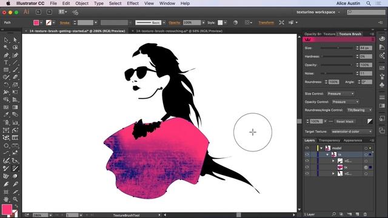
Task: Open Adobe Bridge via Br icon
Action: (38, 12)
